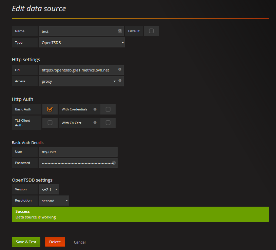Click the password manager icon in Name field
Viewport: 276px width, 250px height.
[x=120, y=31]
